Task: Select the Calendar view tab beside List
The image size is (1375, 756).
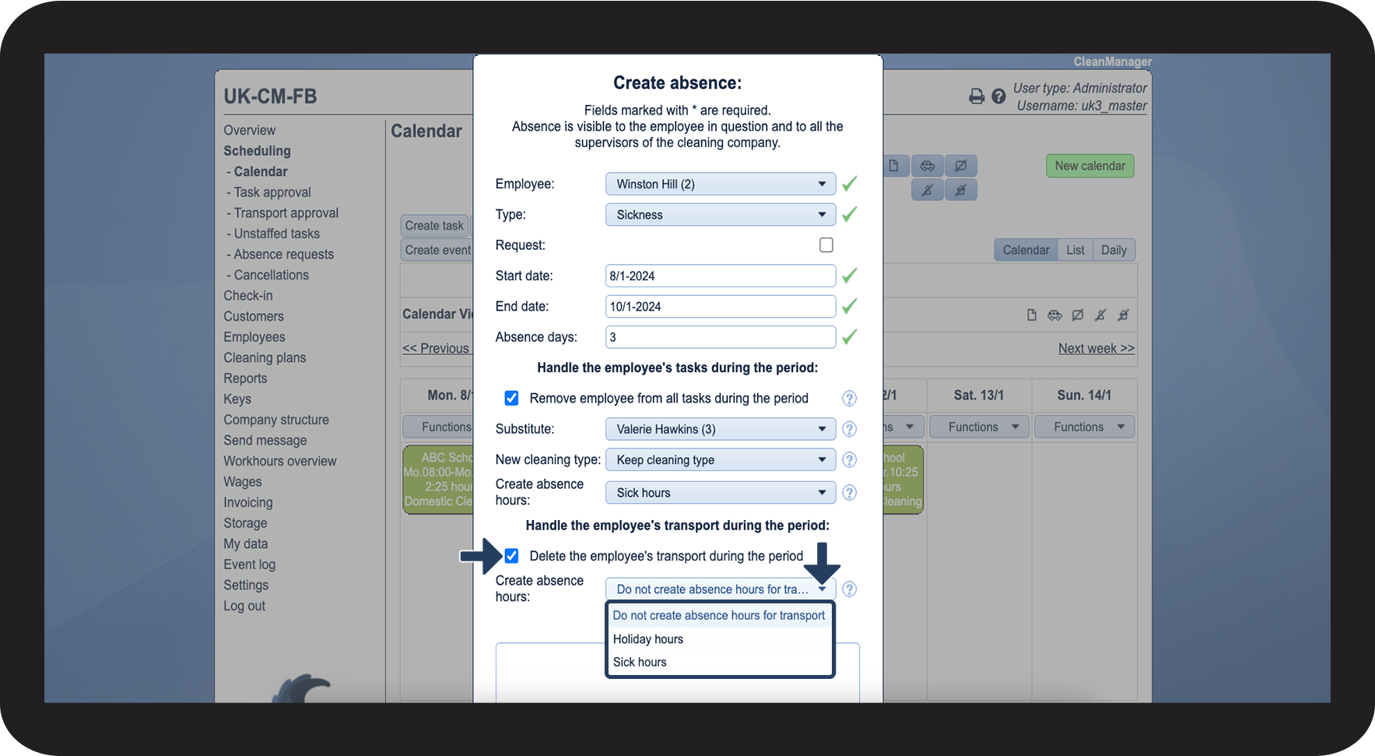Action: pyautogui.click(x=1026, y=250)
